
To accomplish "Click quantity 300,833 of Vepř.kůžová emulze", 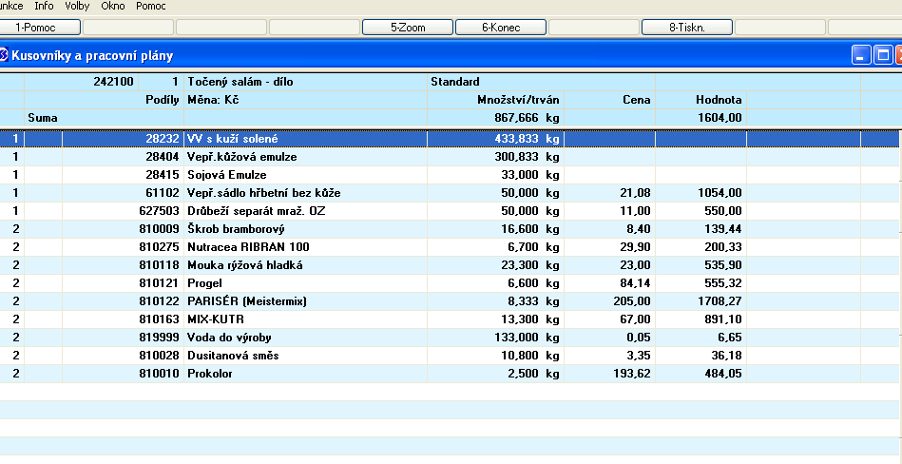I will click(516, 157).
